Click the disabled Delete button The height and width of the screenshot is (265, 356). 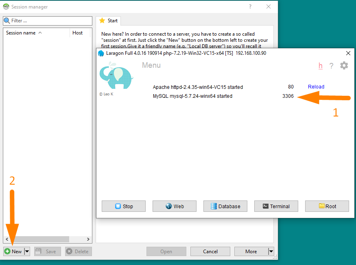tap(79, 252)
